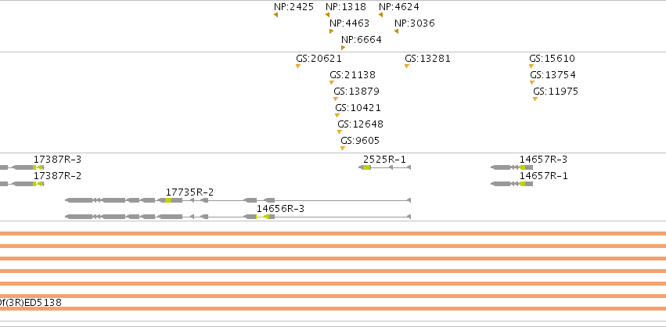
Task: Click the NP:4624 insertion marker triangle
Action: pyautogui.click(x=380, y=15)
